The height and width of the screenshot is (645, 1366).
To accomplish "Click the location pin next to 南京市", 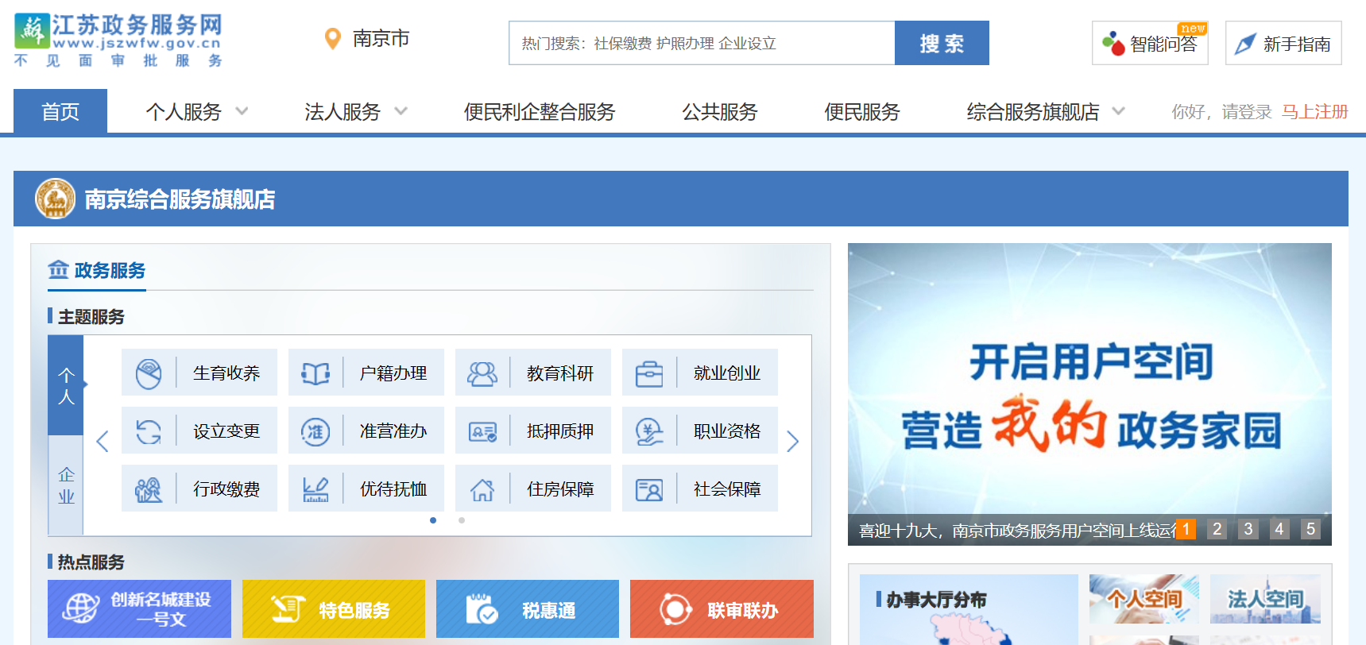I will pyautogui.click(x=333, y=38).
